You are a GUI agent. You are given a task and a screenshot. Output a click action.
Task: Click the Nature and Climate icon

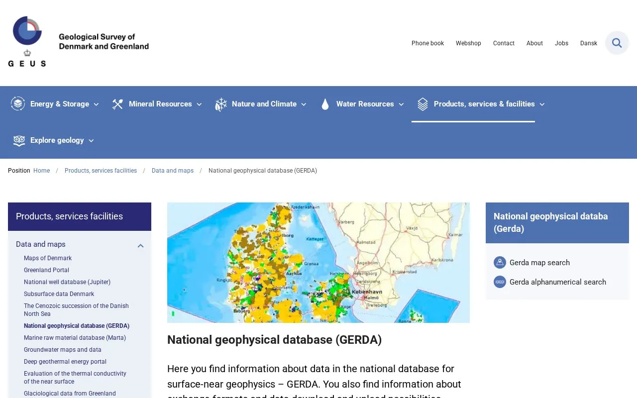coord(220,104)
